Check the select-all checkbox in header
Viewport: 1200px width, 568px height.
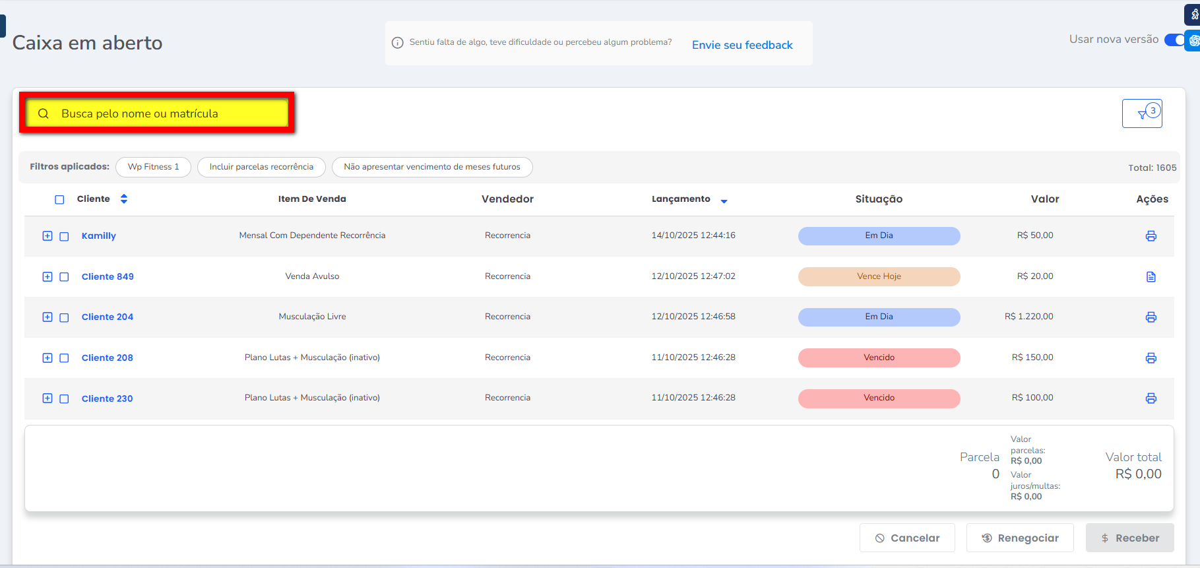[59, 200]
